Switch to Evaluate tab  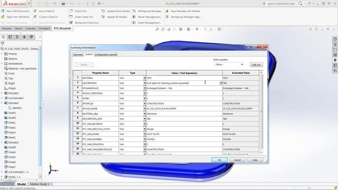[31, 28]
